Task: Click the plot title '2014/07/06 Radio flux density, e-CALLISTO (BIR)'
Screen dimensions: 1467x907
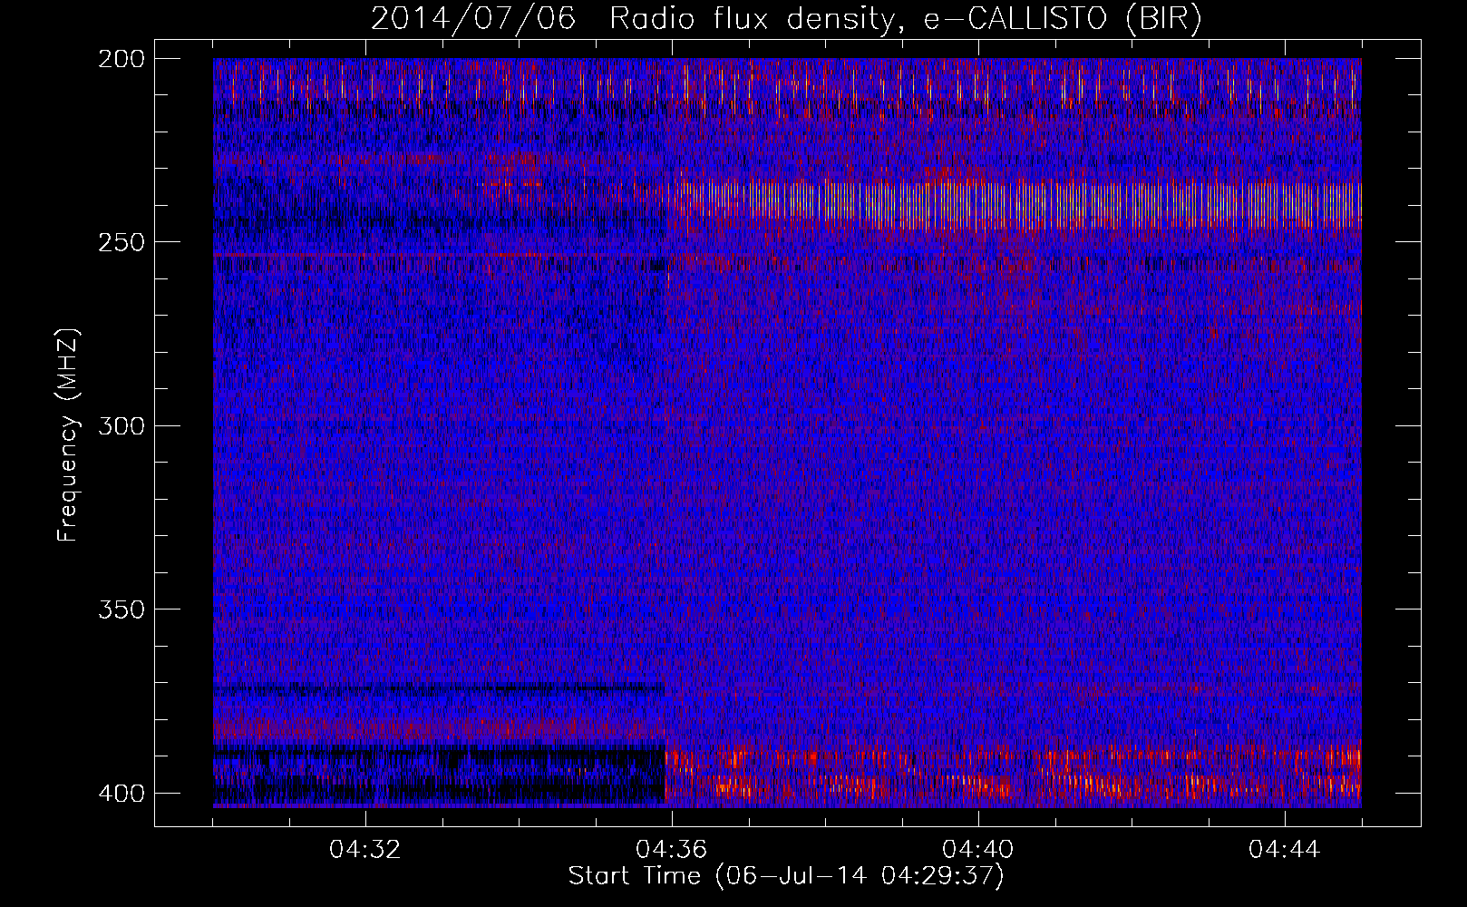Action: 786,19
